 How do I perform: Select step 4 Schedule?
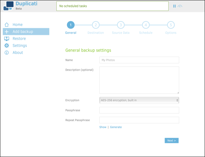(145, 25)
